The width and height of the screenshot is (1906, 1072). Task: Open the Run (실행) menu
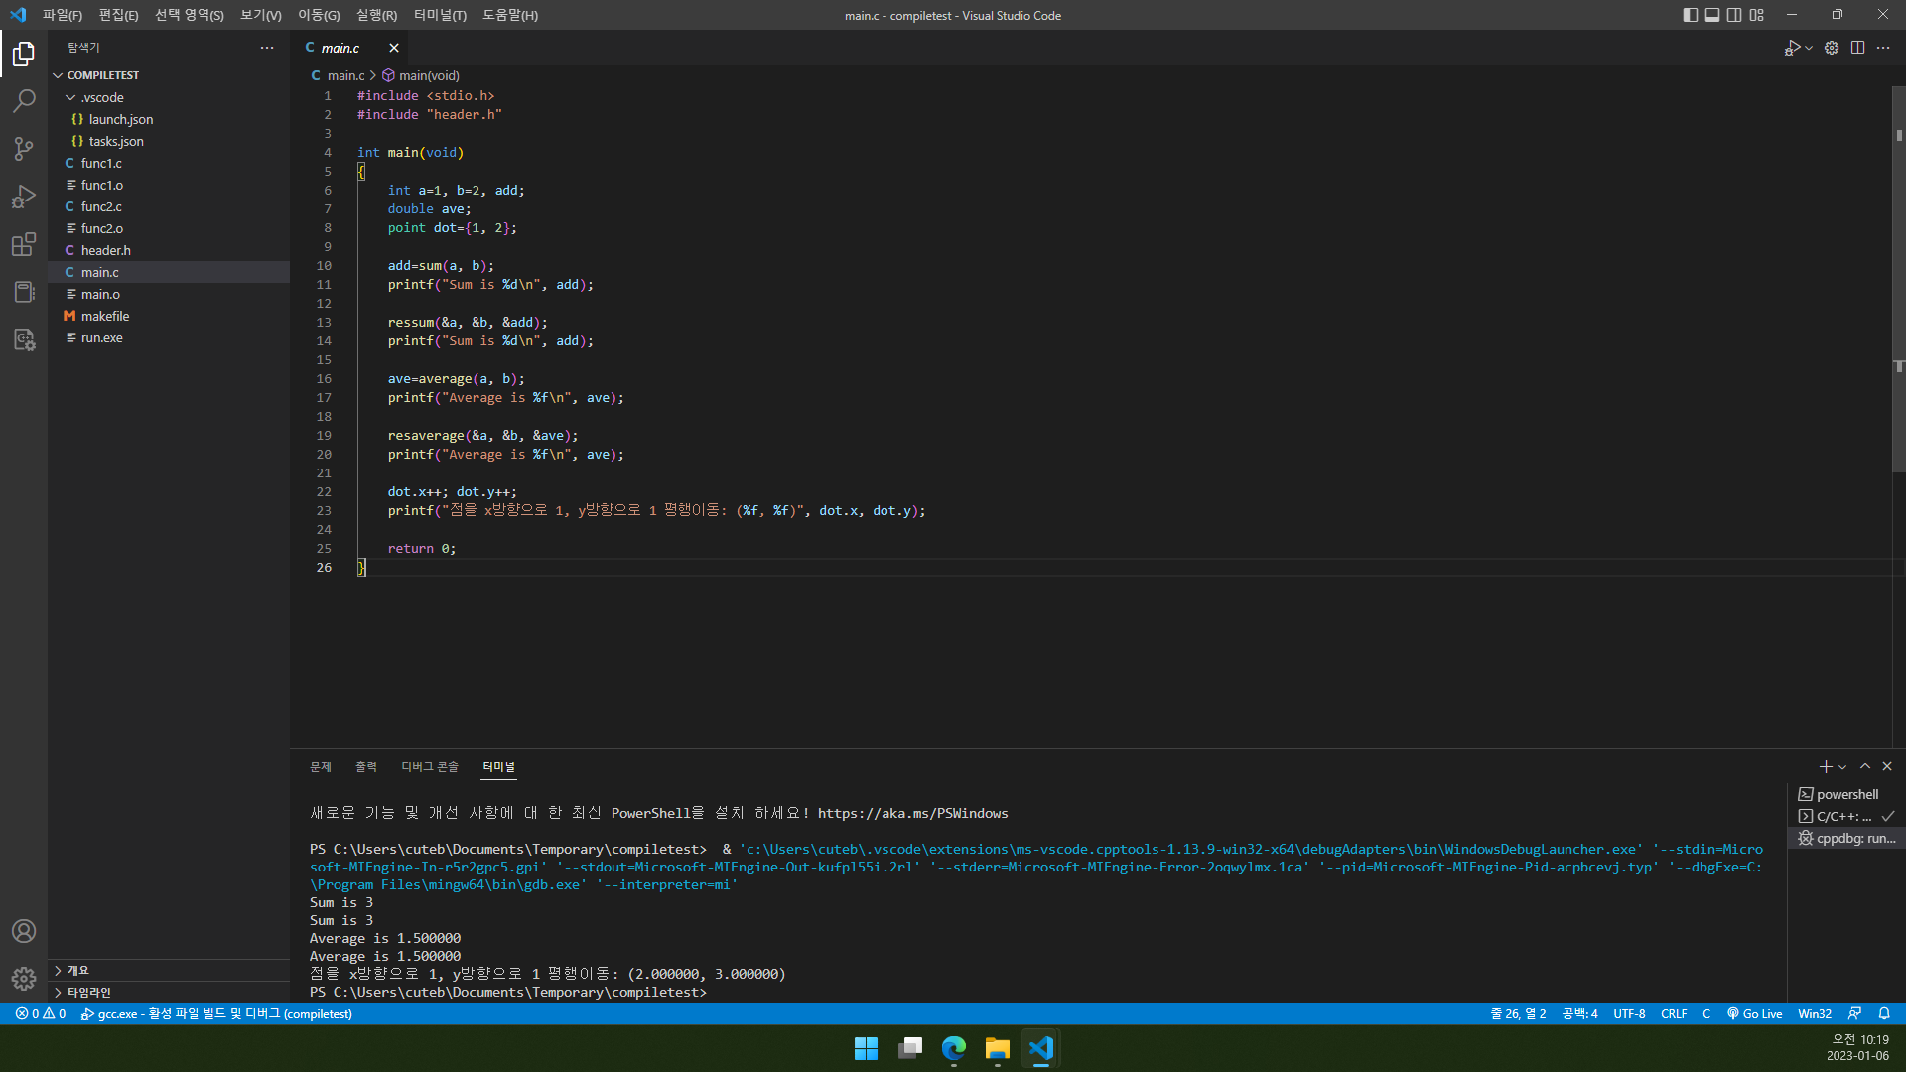pos(376,15)
